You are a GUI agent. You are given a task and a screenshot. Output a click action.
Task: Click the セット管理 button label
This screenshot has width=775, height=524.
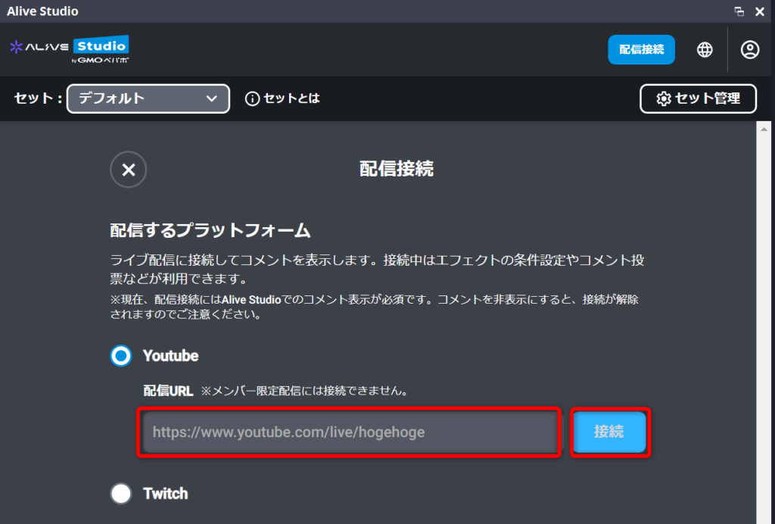pyautogui.click(x=707, y=98)
